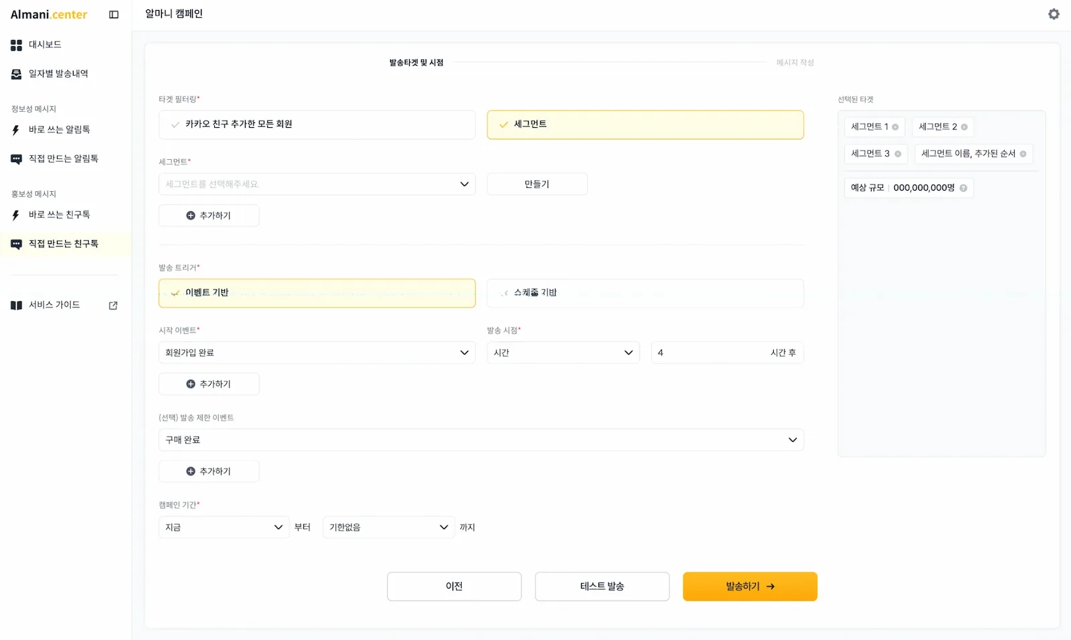
Task: Select 발송타겟 및 시점 step
Action: coord(416,62)
